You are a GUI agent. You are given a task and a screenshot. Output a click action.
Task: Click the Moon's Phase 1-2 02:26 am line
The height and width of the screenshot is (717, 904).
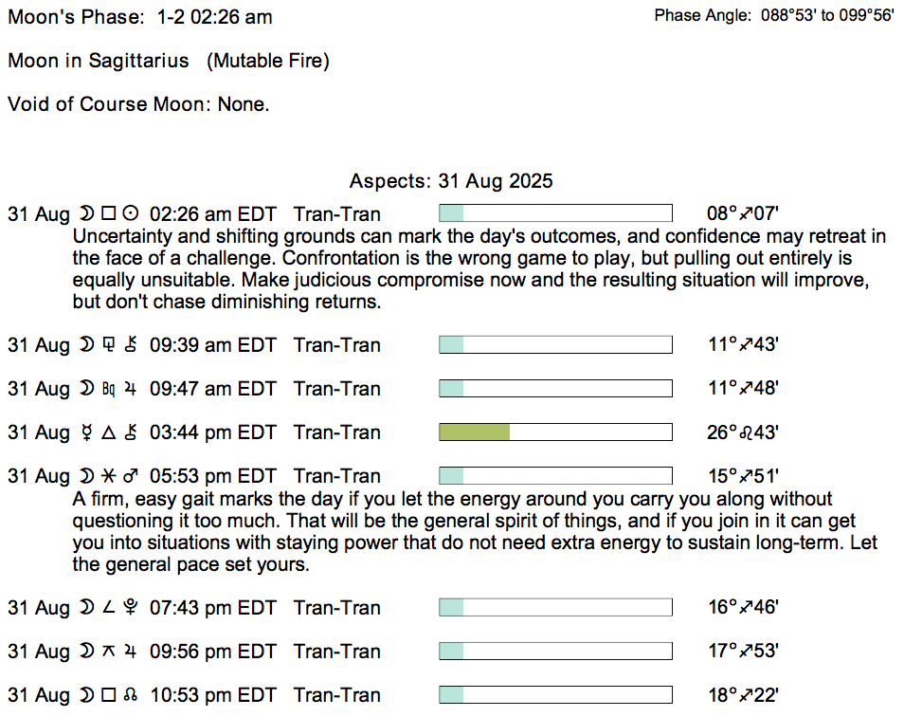coord(140,17)
